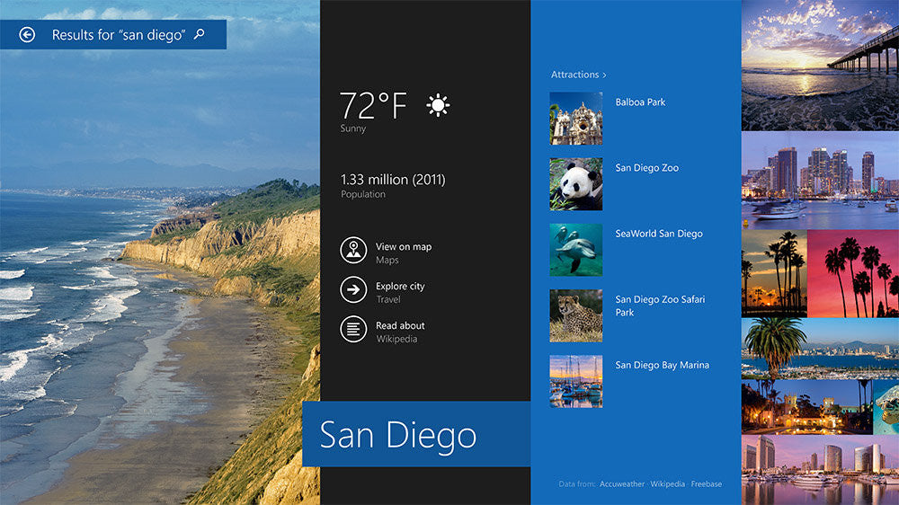Click the sunny weather icon

[x=438, y=106]
